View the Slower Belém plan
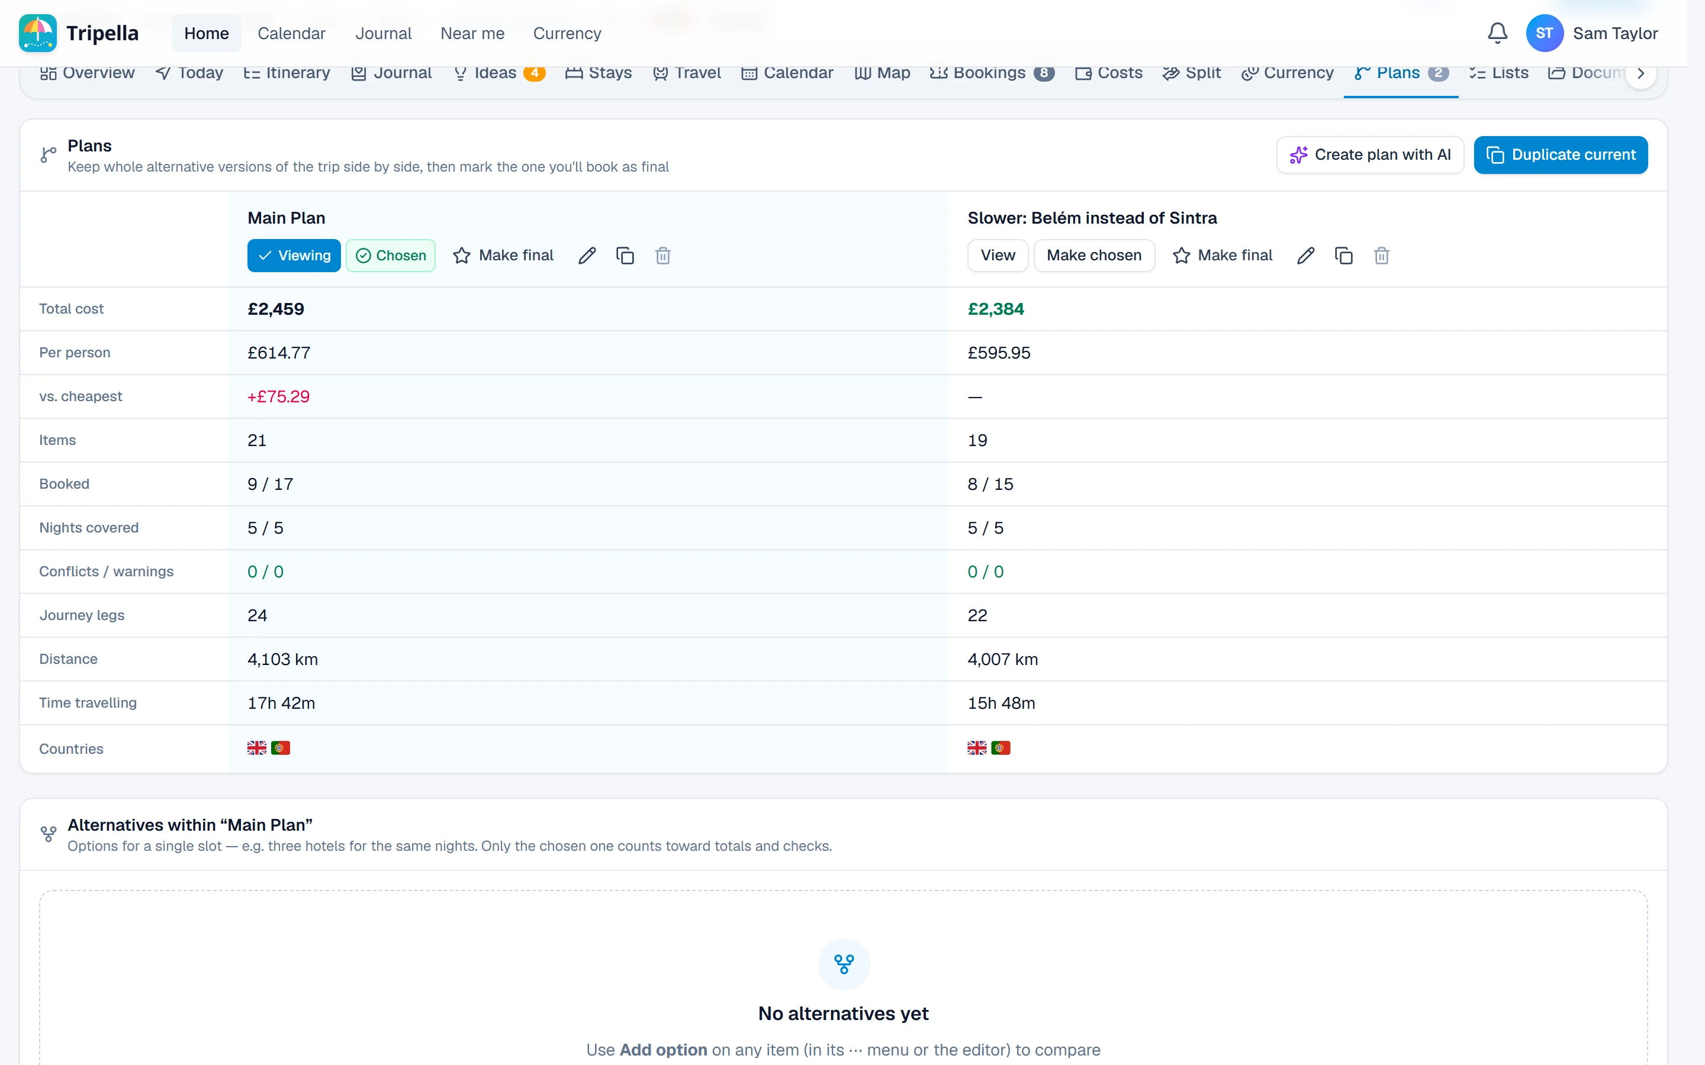Image resolution: width=1705 pixels, height=1065 pixels. 998,256
